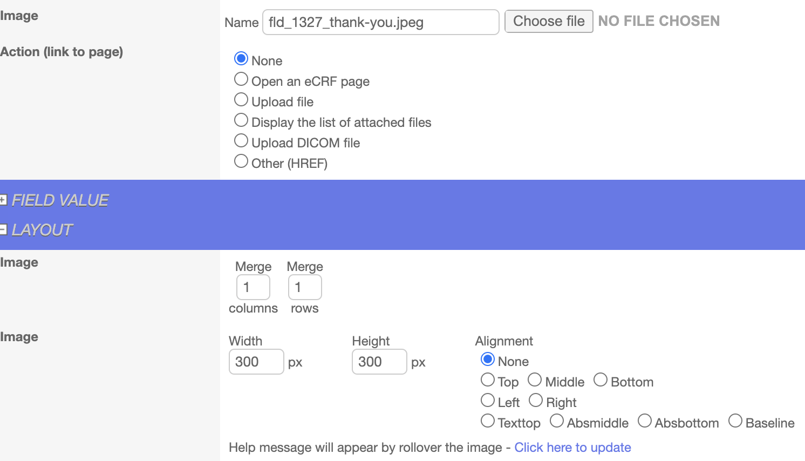Screen dimensions: 805x461
Task: Set alignment to Top
Action: [x=488, y=380]
